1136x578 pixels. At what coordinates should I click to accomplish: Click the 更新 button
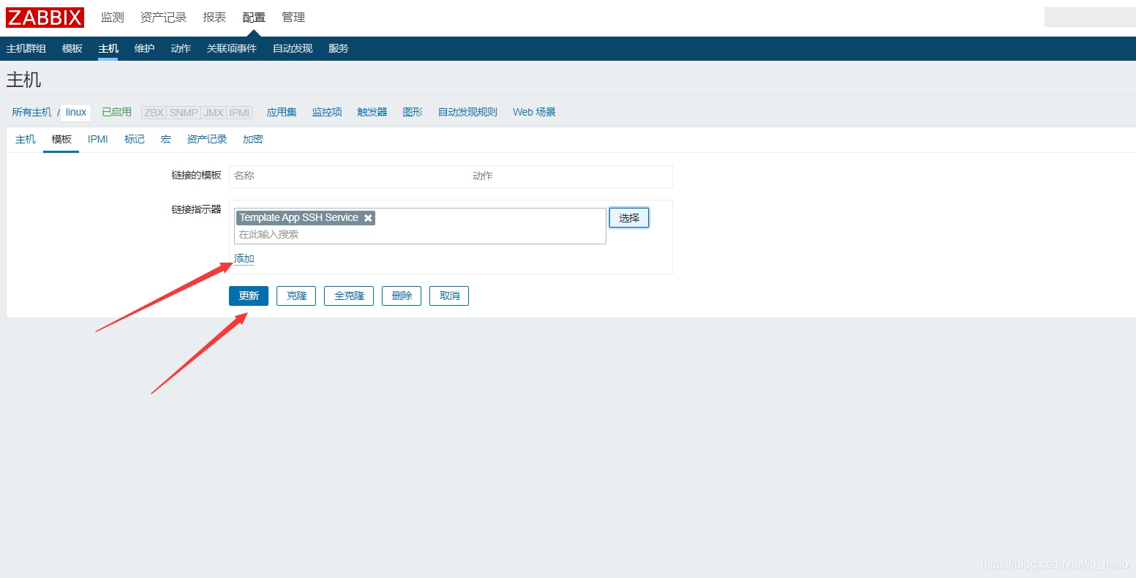[x=249, y=296]
